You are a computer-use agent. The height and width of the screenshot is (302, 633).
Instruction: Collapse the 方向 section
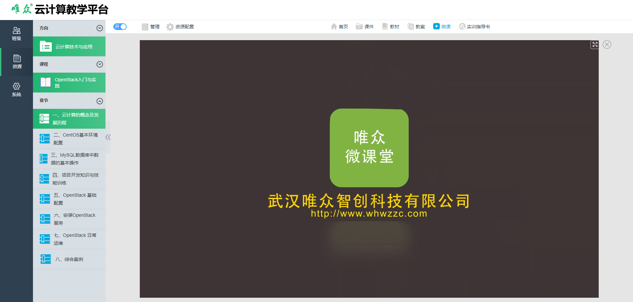coord(100,28)
